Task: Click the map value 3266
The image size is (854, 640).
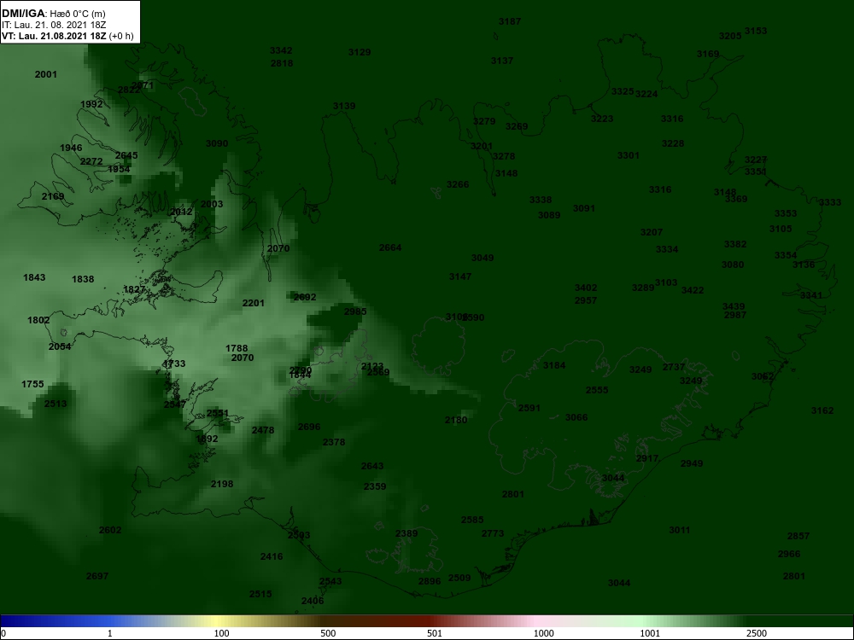Action: [458, 184]
